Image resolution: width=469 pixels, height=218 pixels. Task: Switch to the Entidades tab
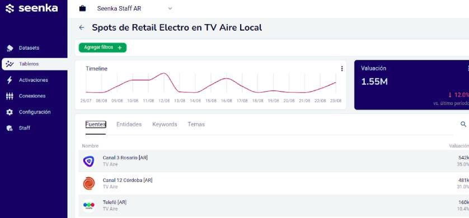pos(129,124)
